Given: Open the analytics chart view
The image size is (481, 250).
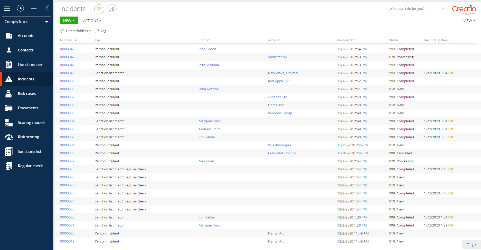Looking at the screenshot, I should pos(111,9).
